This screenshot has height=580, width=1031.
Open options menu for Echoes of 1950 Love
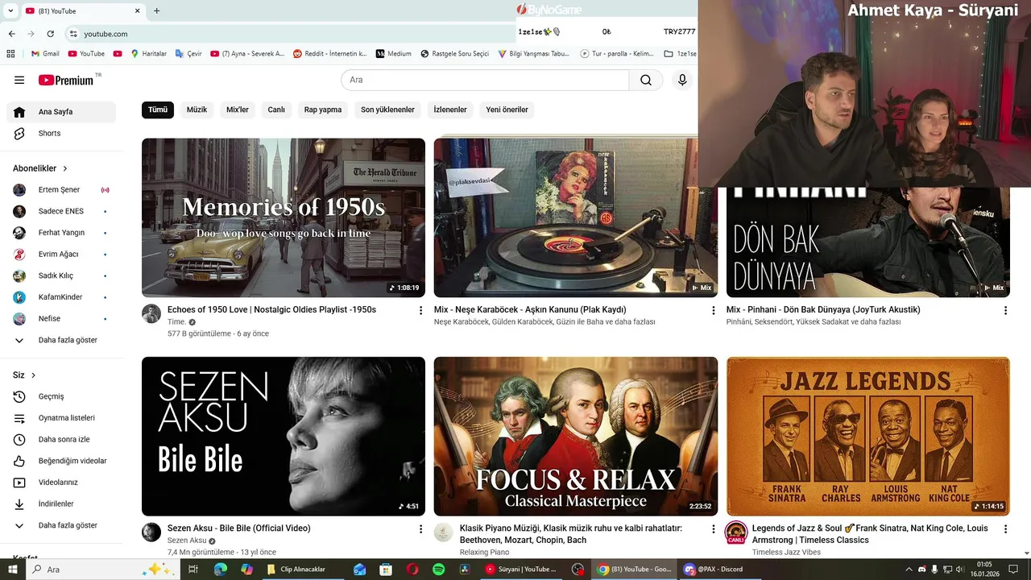pyautogui.click(x=420, y=310)
